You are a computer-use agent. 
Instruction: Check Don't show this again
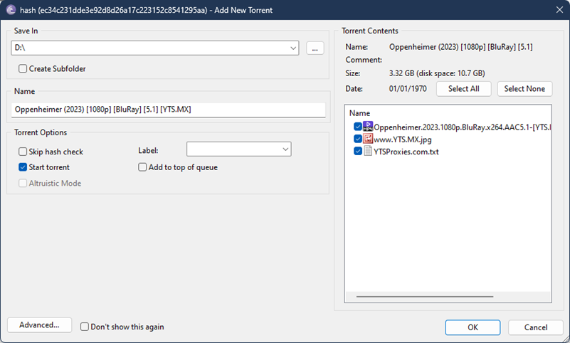pos(85,327)
